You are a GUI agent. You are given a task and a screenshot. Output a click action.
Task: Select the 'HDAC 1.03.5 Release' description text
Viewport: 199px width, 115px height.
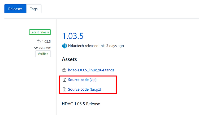point(81,104)
